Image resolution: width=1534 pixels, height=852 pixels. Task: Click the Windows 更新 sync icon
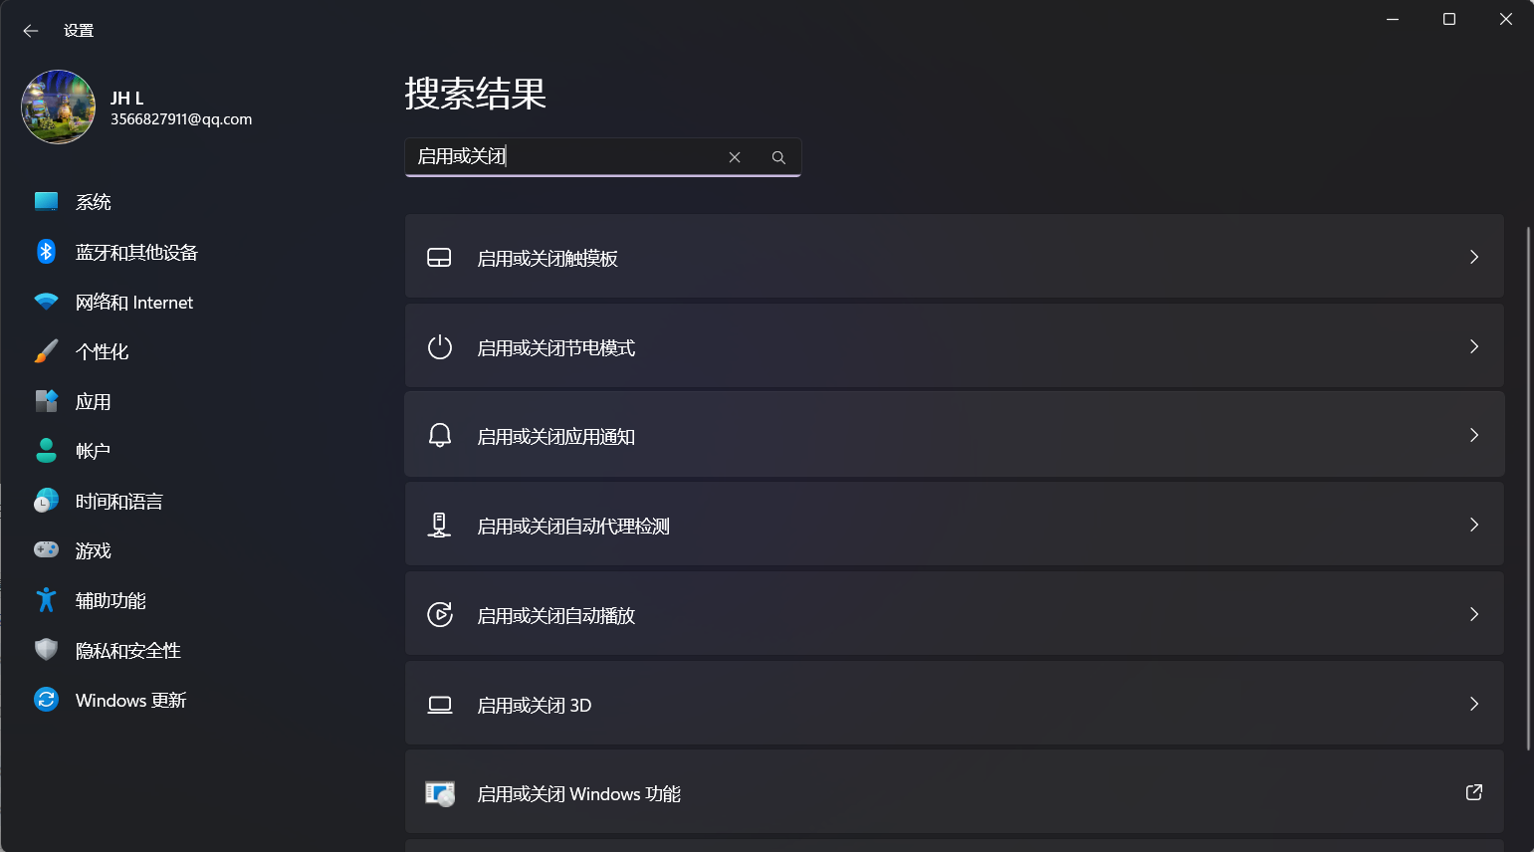click(x=46, y=700)
